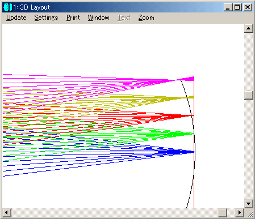Open the Settings menu
The width and height of the screenshot is (255, 219).
pyautogui.click(x=46, y=18)
